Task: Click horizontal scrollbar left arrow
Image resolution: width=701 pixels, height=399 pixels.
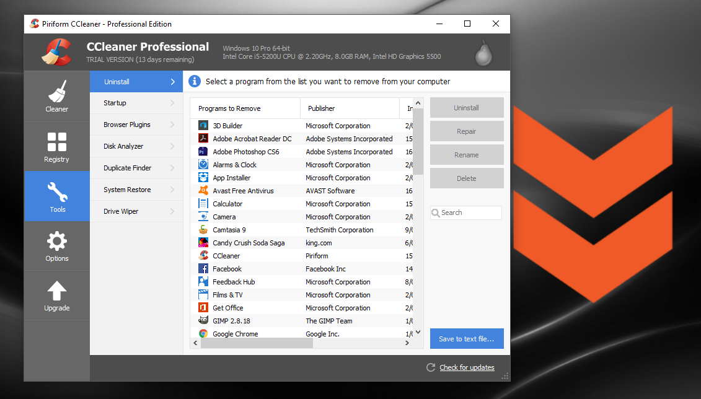Action: coord(195,343)
